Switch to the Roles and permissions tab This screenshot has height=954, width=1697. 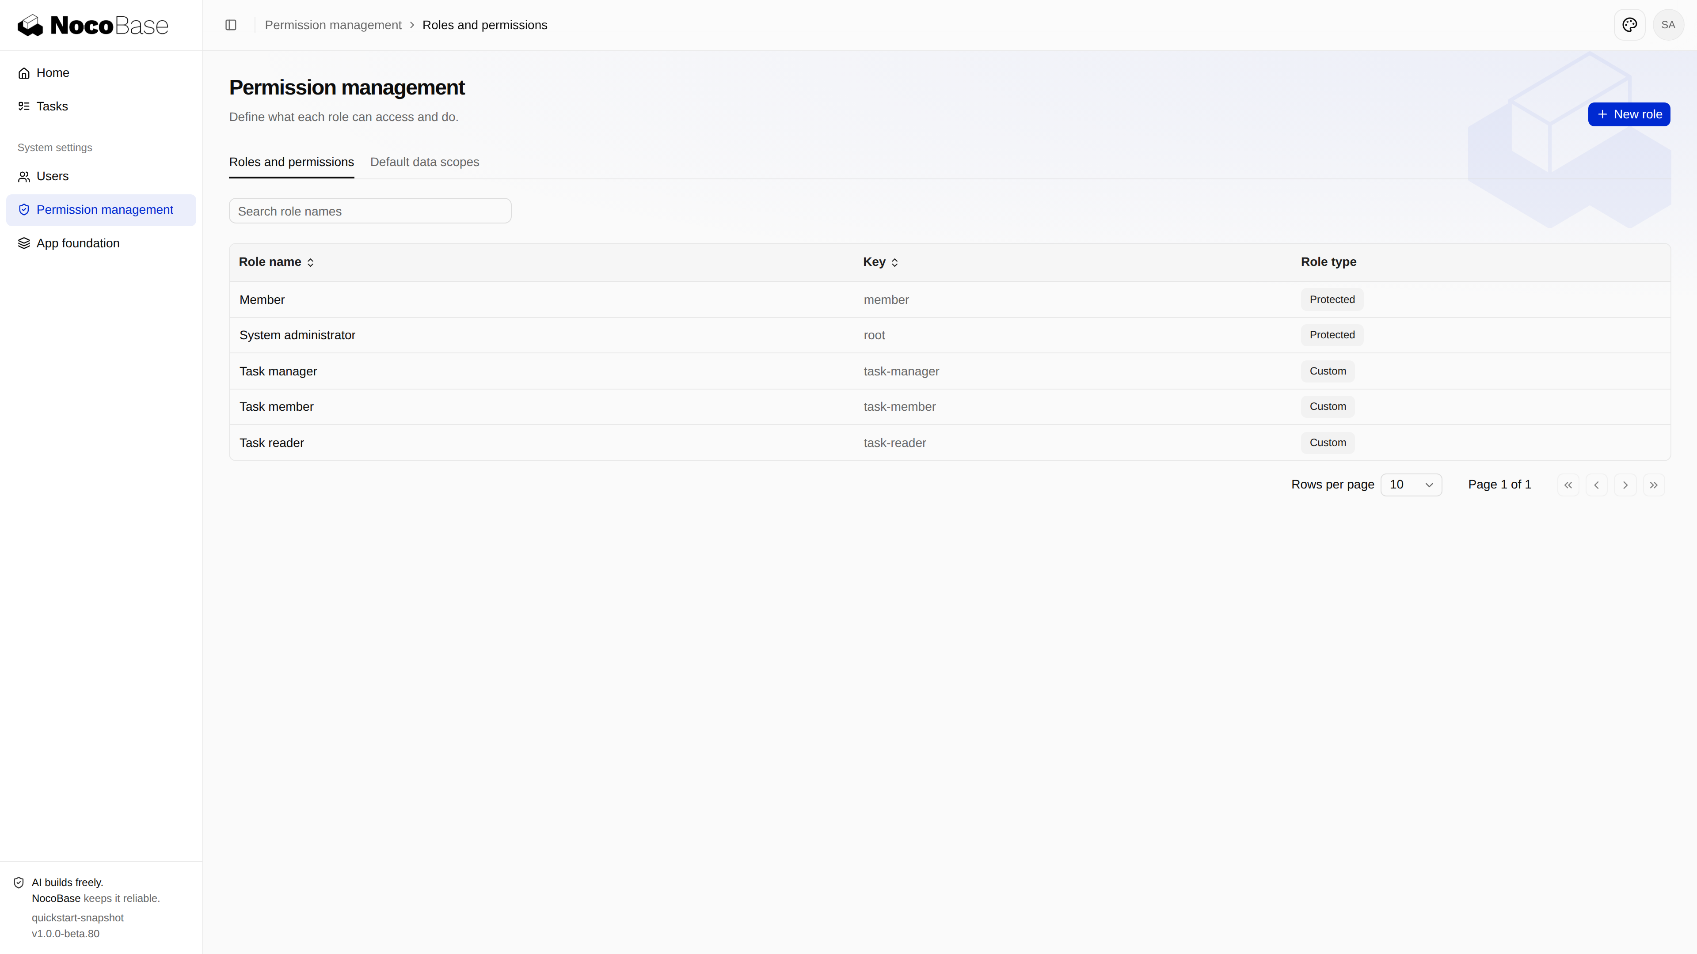291,162
